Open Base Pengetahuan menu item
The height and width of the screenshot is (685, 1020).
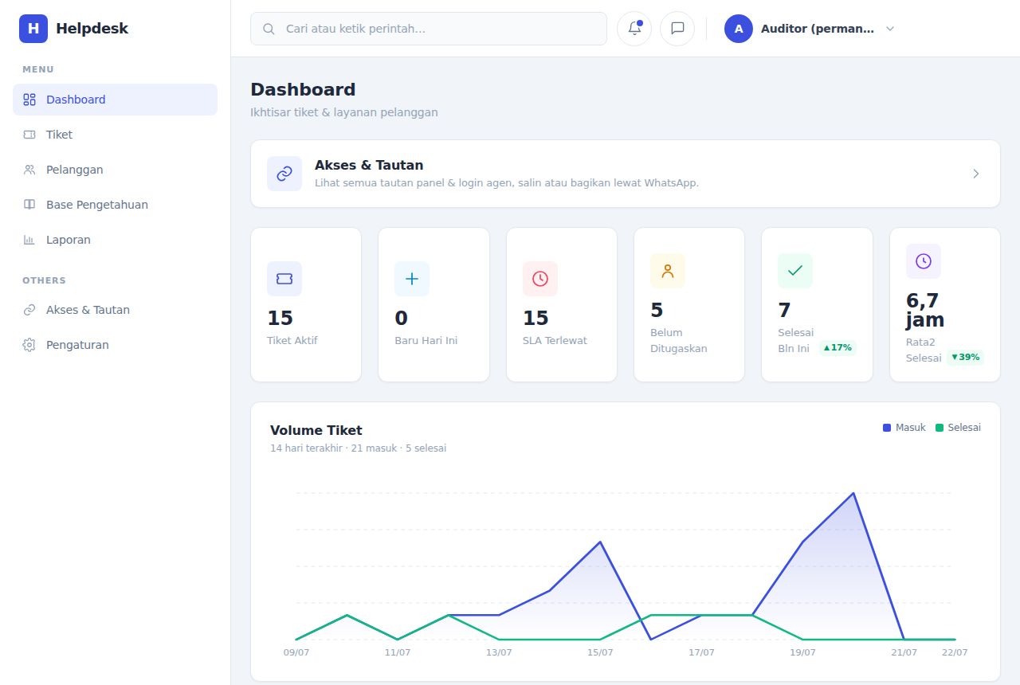coord(115,205)
